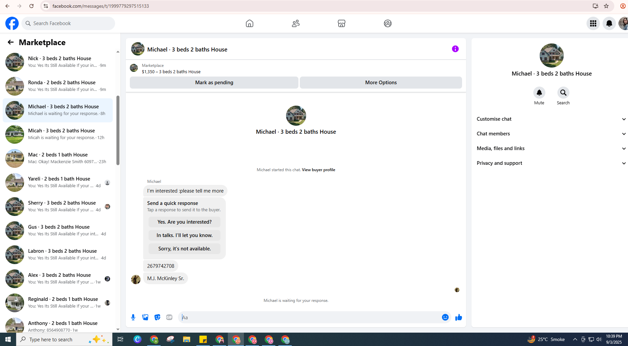Open Sticky Notes from the taskbar
This screenshot has height=346, width=628.
(x=203, y=339)
